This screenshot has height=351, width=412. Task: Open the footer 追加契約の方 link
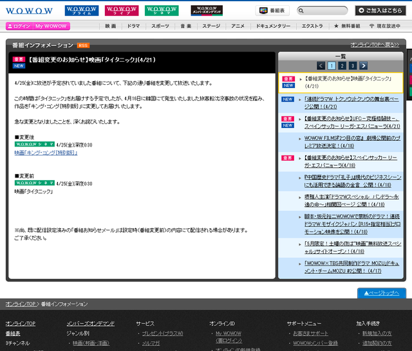(x=377, y=343)
